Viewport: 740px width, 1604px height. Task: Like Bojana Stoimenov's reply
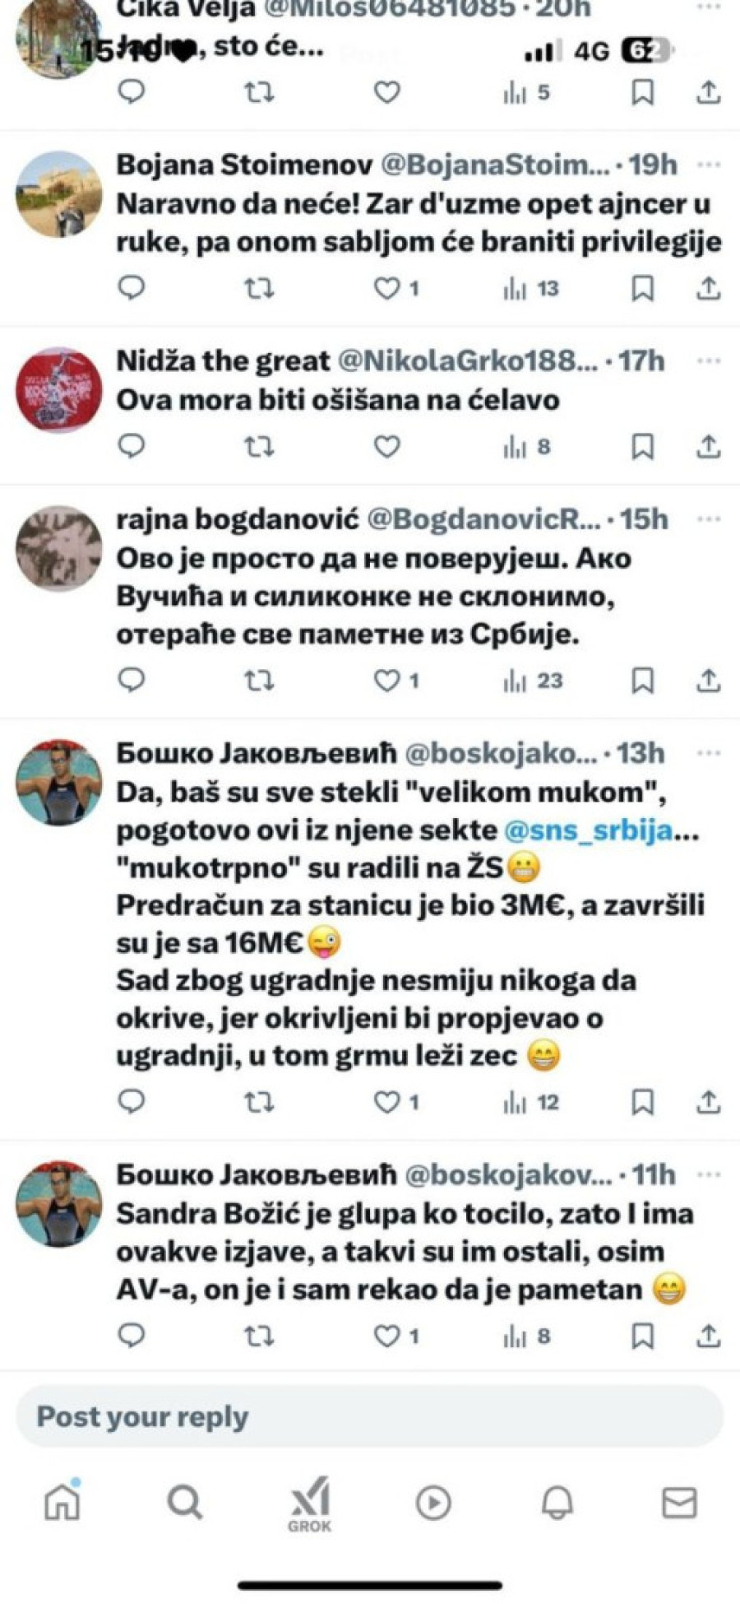click(387, 288)
